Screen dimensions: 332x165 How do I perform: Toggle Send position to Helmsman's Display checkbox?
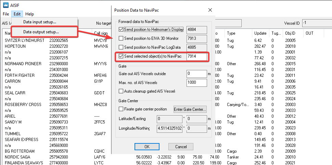[121, 30]
